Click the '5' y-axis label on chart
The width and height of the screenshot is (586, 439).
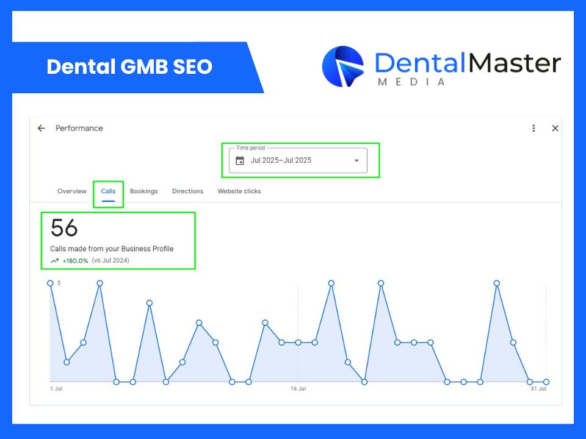[x=59, y=283]
